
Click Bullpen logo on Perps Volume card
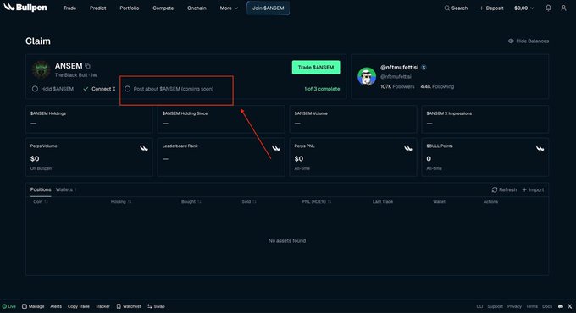point(144,148)
